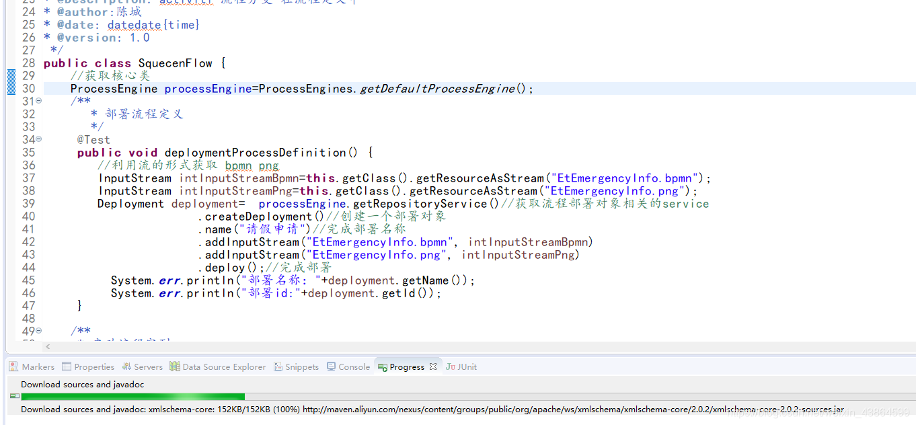Click 'deployment.getId()' on line 46
Image resolution: width=916 pixels, height=425 pixels.
tap(371, 293)
